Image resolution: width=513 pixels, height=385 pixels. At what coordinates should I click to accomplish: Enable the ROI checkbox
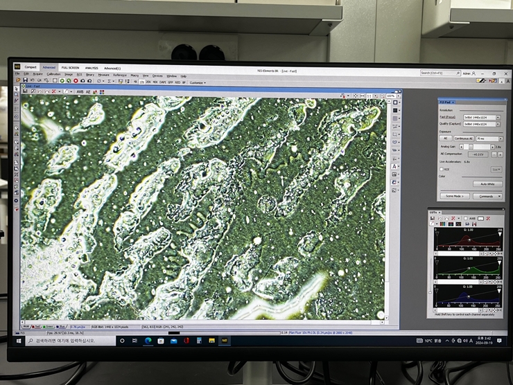(x=442, y=168)
